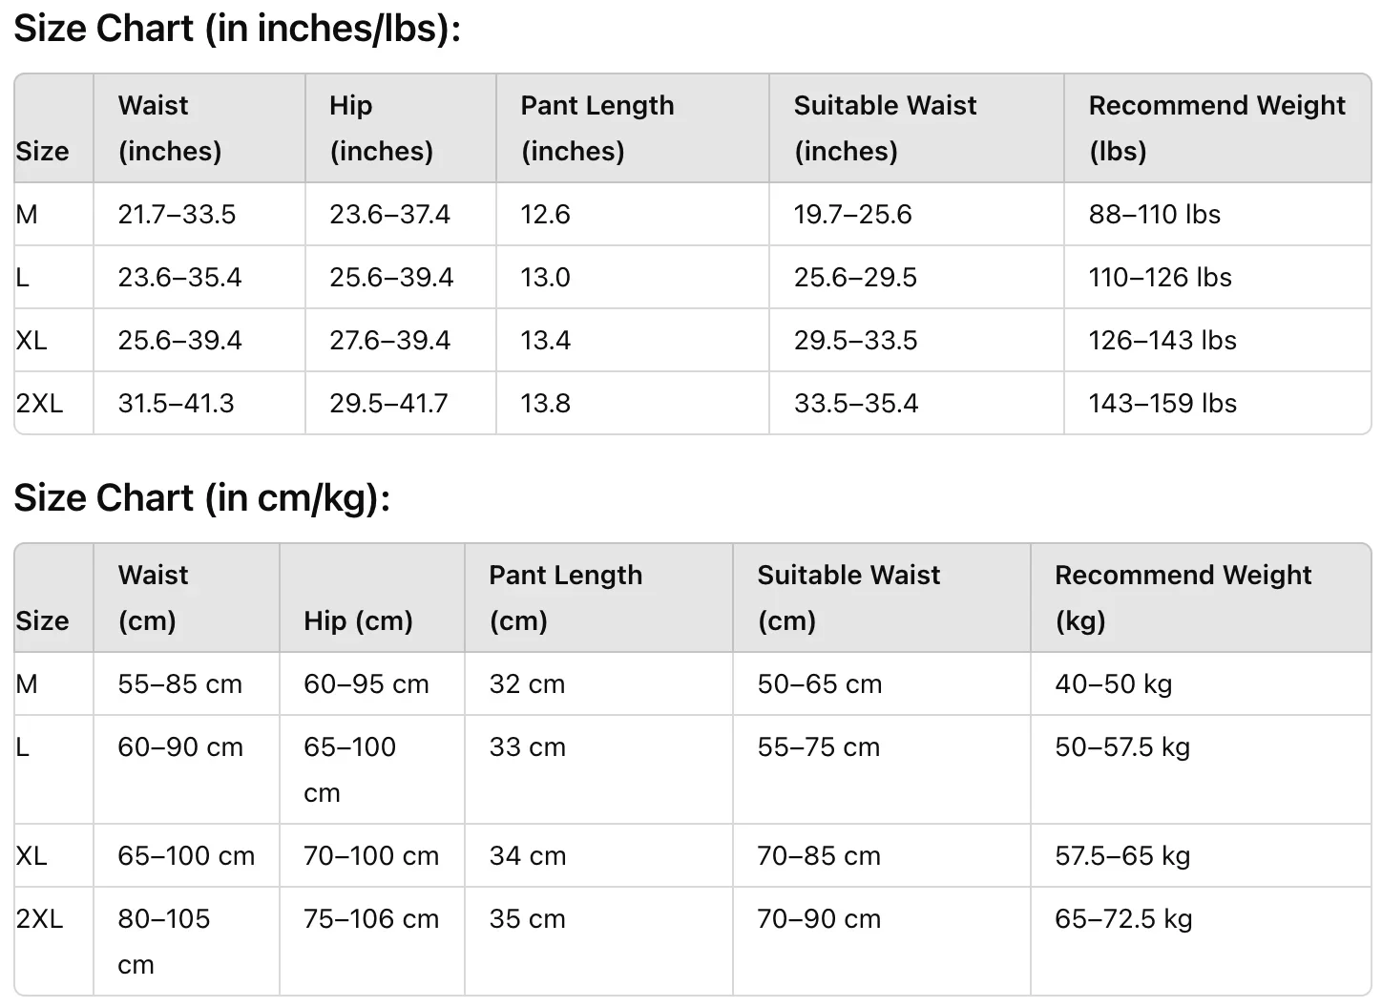Select the 50–57.5 kg weight cell
This screenshot has height=1008, width=1382.
(x=1121, y=746)
